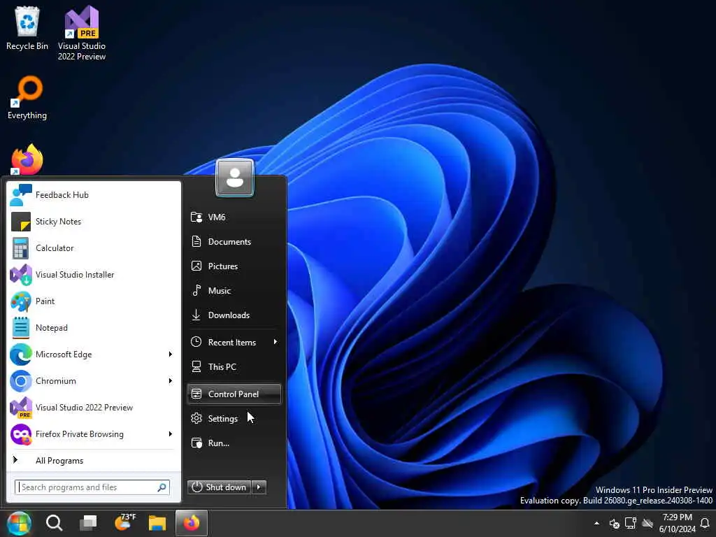Click the cloud sync tray icon
Image resolution: width=716 pixels, height=537 pixels.
[647, 523]
